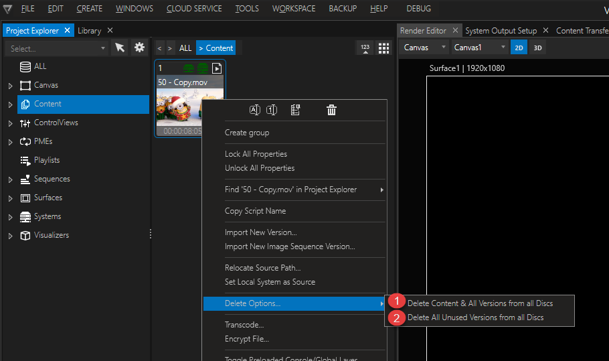This screenshot has height=361, width=609.
Task: Click the ALL breadcrumb button
Action: (x=185, y=48)
